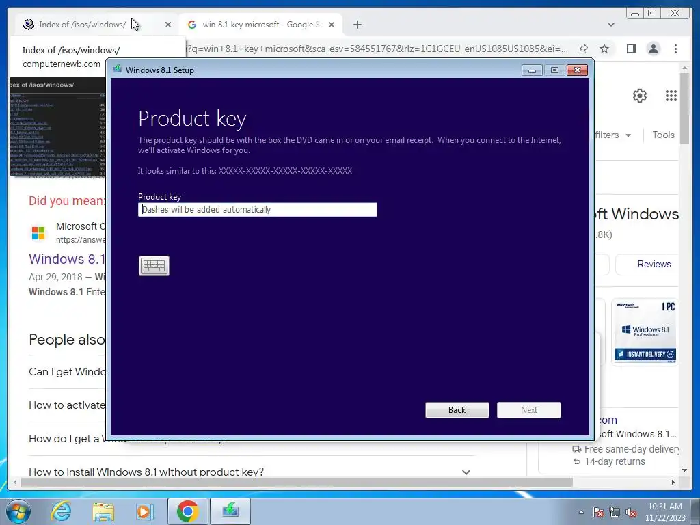This screenshot has width=700, height=525.
Task: Open the Tools option in Google search
Action: pyautogui.click(x=663, y=135)
